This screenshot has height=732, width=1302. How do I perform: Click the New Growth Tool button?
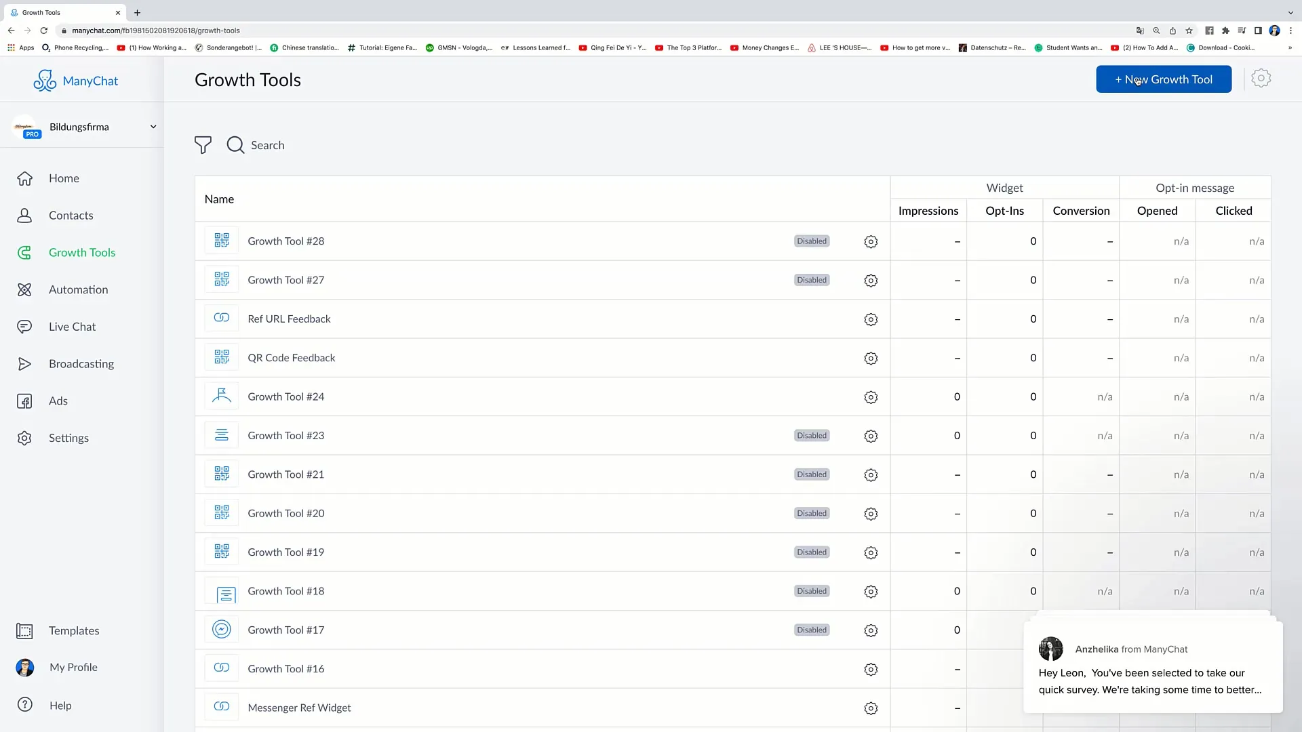[x=1162, y=79]
